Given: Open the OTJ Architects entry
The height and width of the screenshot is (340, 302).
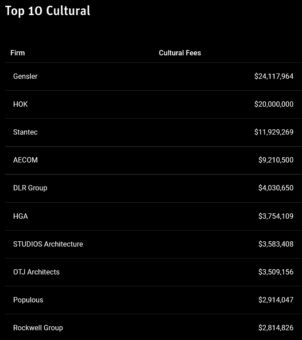Looking at the screenshot, I should tap(36, 272).
